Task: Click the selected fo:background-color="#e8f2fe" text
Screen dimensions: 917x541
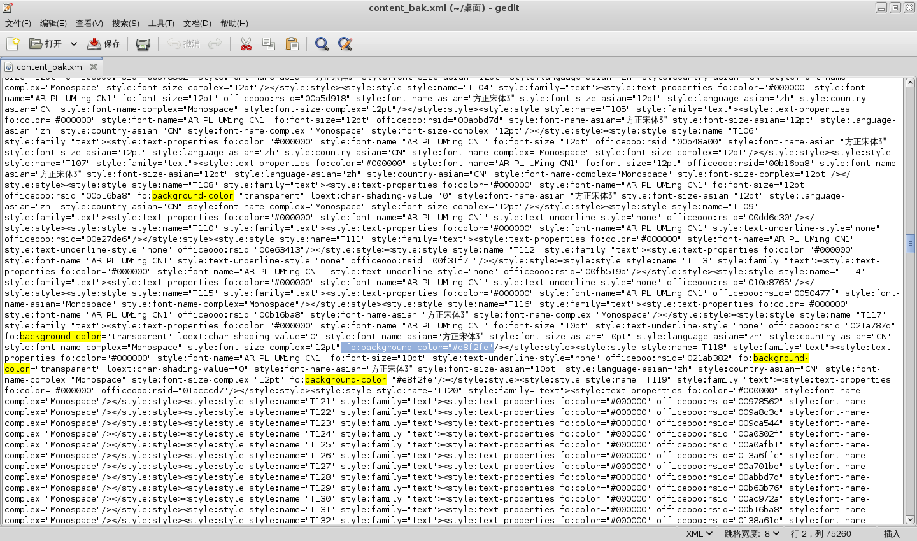Action: pos(417,347)
